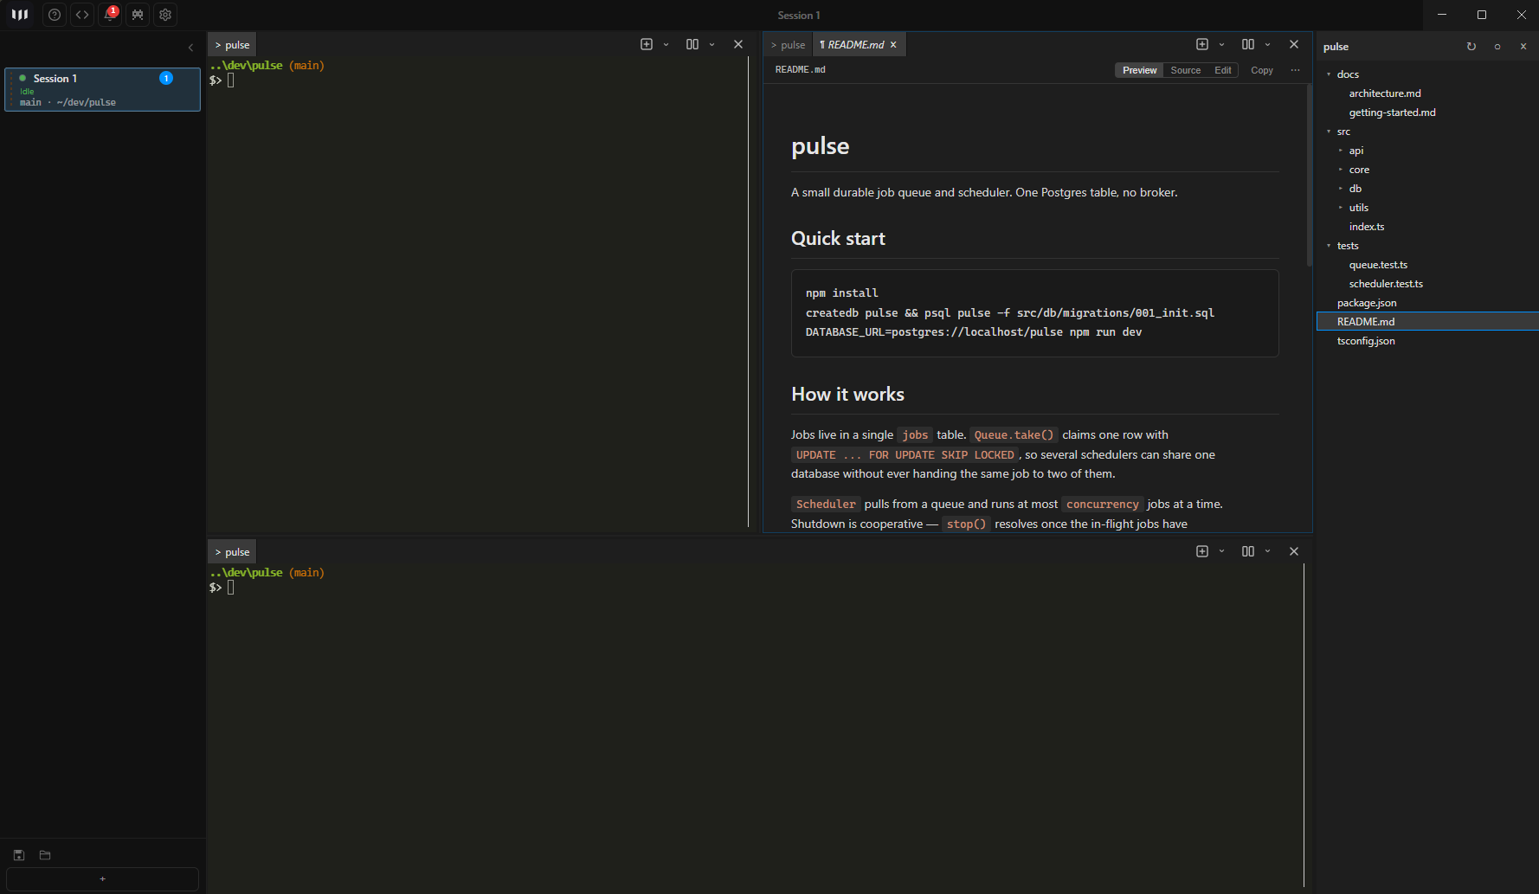
Task: Click the circle icon in file explorer header
Action: [x=1497, y=47]
